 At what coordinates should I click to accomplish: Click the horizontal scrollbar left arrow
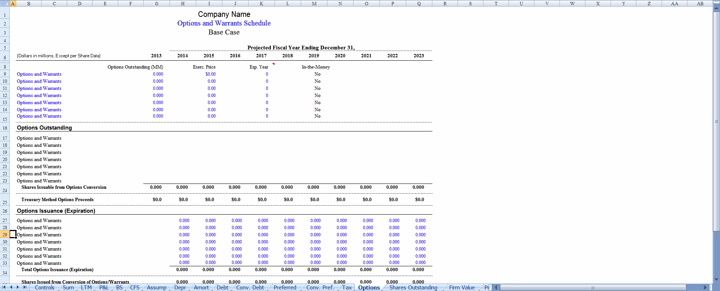tap(496, 288)
